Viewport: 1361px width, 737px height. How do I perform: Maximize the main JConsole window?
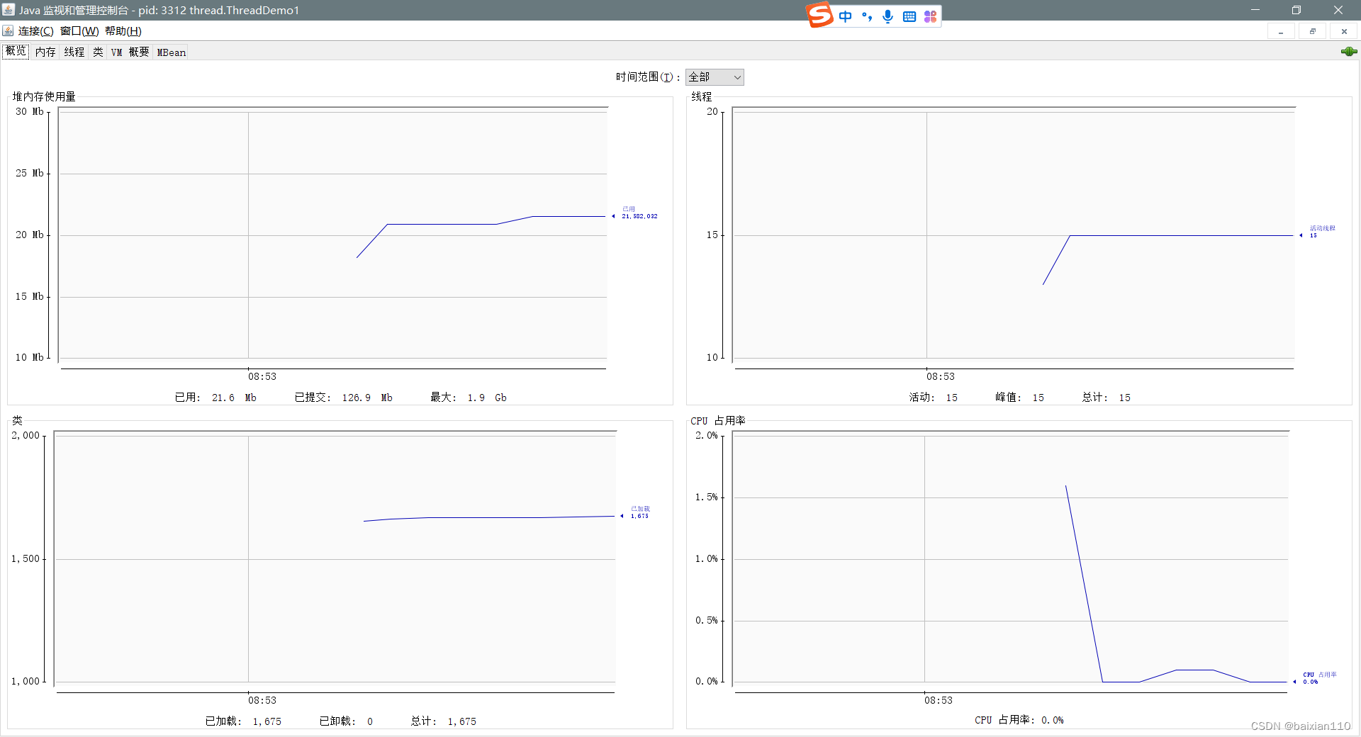coord(1296,10)
